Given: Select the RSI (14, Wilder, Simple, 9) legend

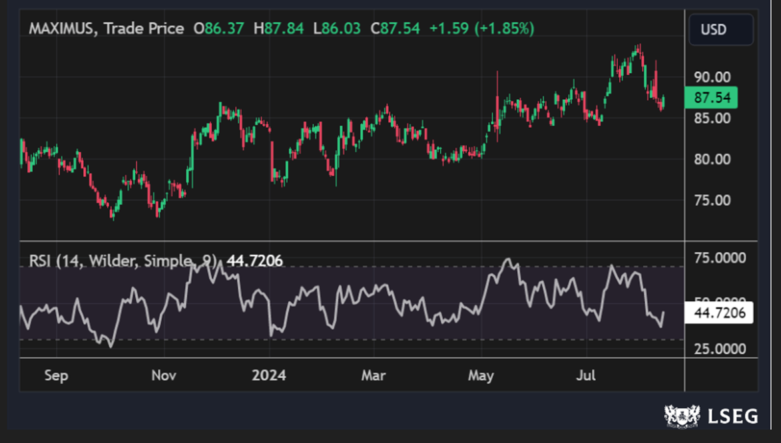Looking at the screenshot, I should [123, 261].
